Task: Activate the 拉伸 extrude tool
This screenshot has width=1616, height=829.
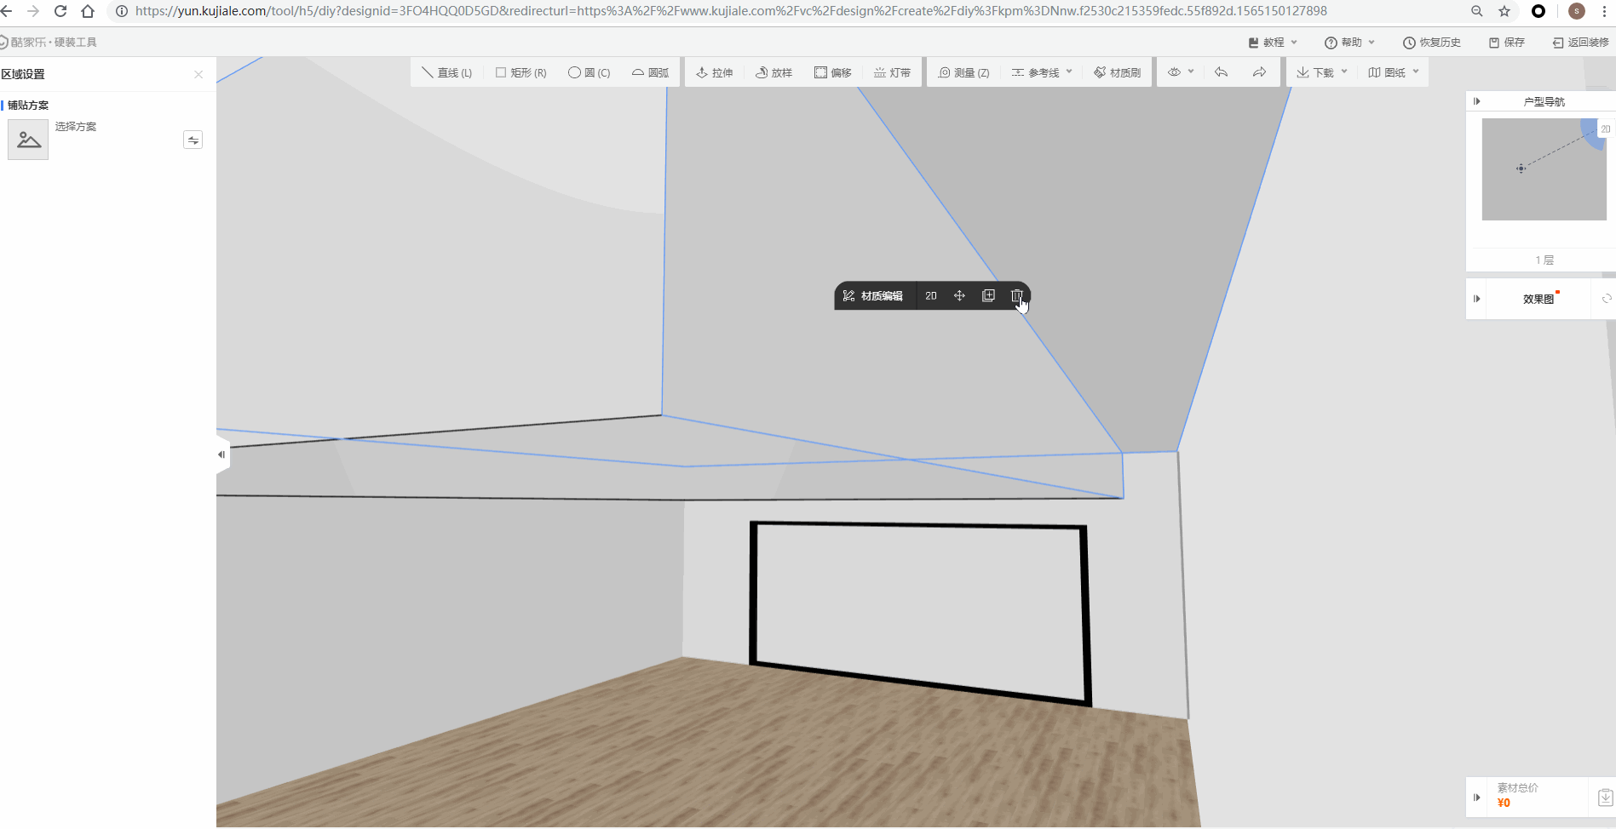Action: (714, 73)
